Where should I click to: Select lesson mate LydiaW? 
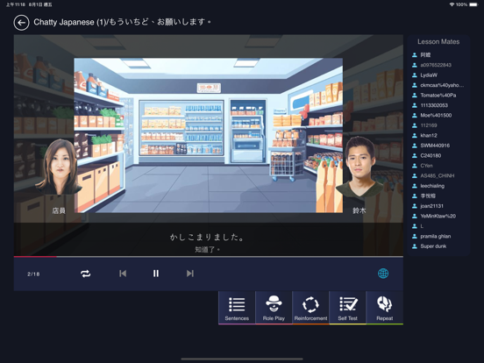(429, 75)
